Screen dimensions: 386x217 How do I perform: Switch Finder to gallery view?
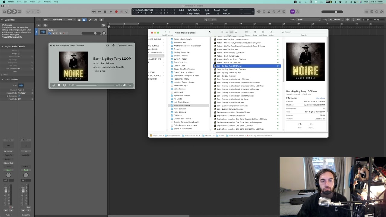coord(236,32)
